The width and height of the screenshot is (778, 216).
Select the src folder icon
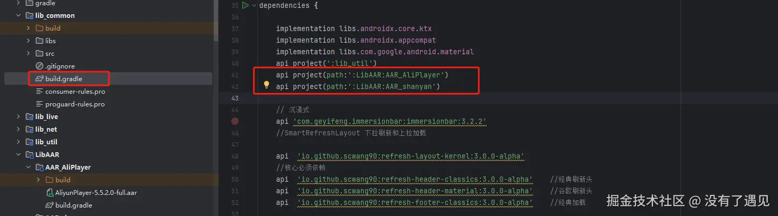(x=40, y=53)
